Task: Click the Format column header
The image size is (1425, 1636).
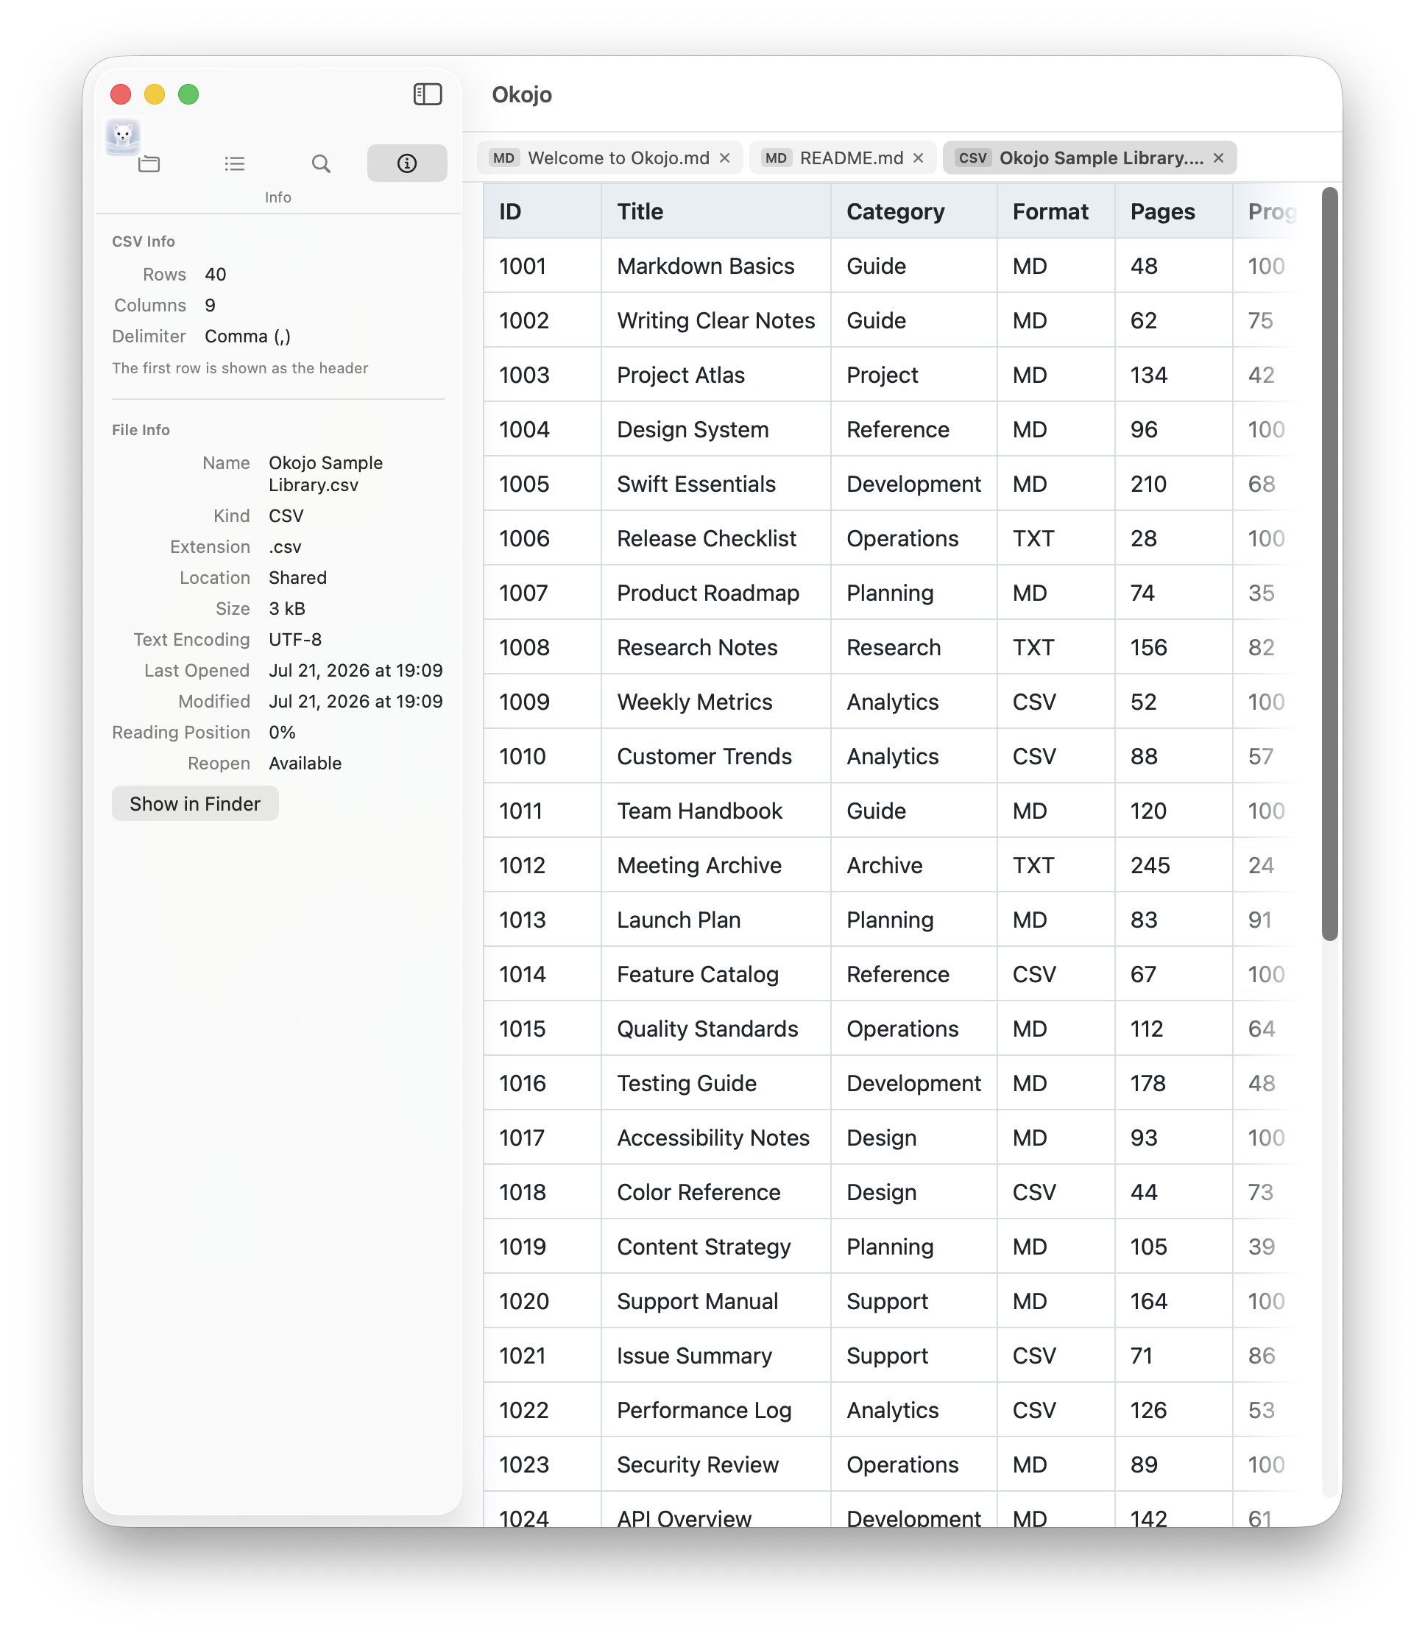Action: [x=1056, y=211]
